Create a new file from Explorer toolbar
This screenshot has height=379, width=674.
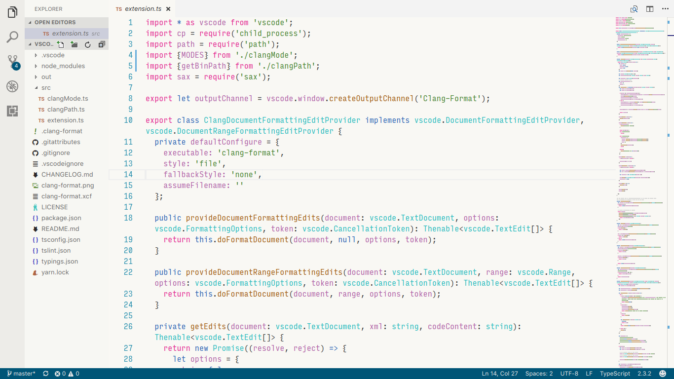coord(60,44)
